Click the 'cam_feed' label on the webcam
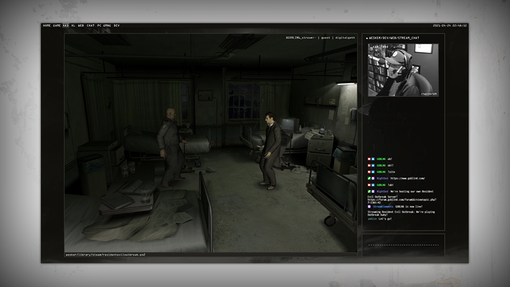 (x=381, y=47)
